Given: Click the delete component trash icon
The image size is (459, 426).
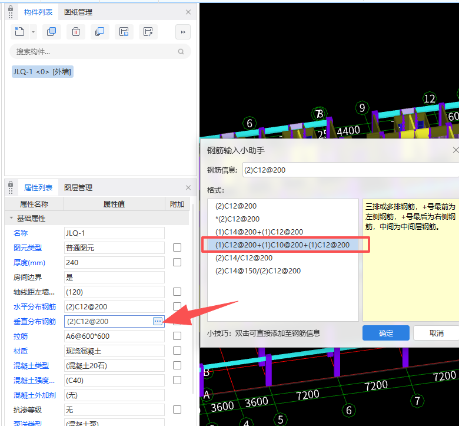Looking at the screenshot, I should click(76, 32).
